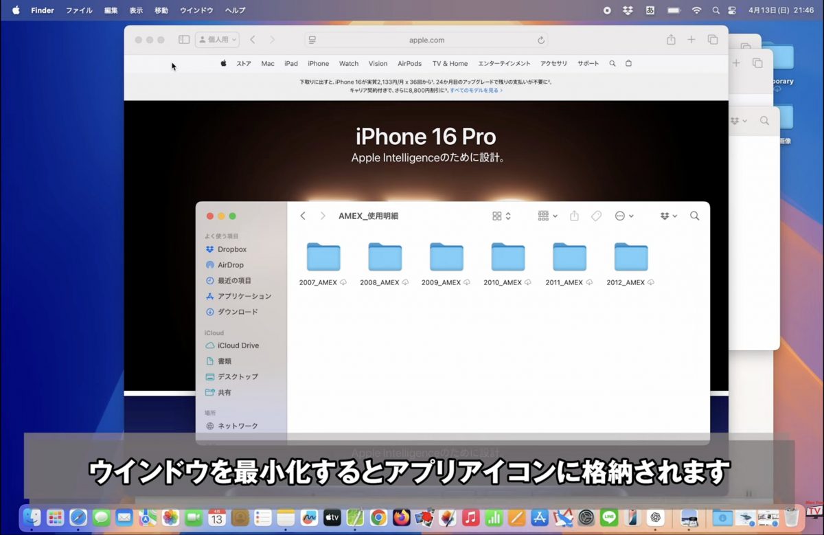Click the Finder share button
The image size is (824, 535).
(x=575, y=216)
